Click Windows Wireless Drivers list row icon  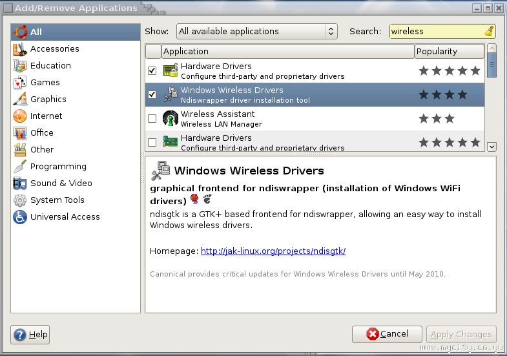click(x=171, y=94)
